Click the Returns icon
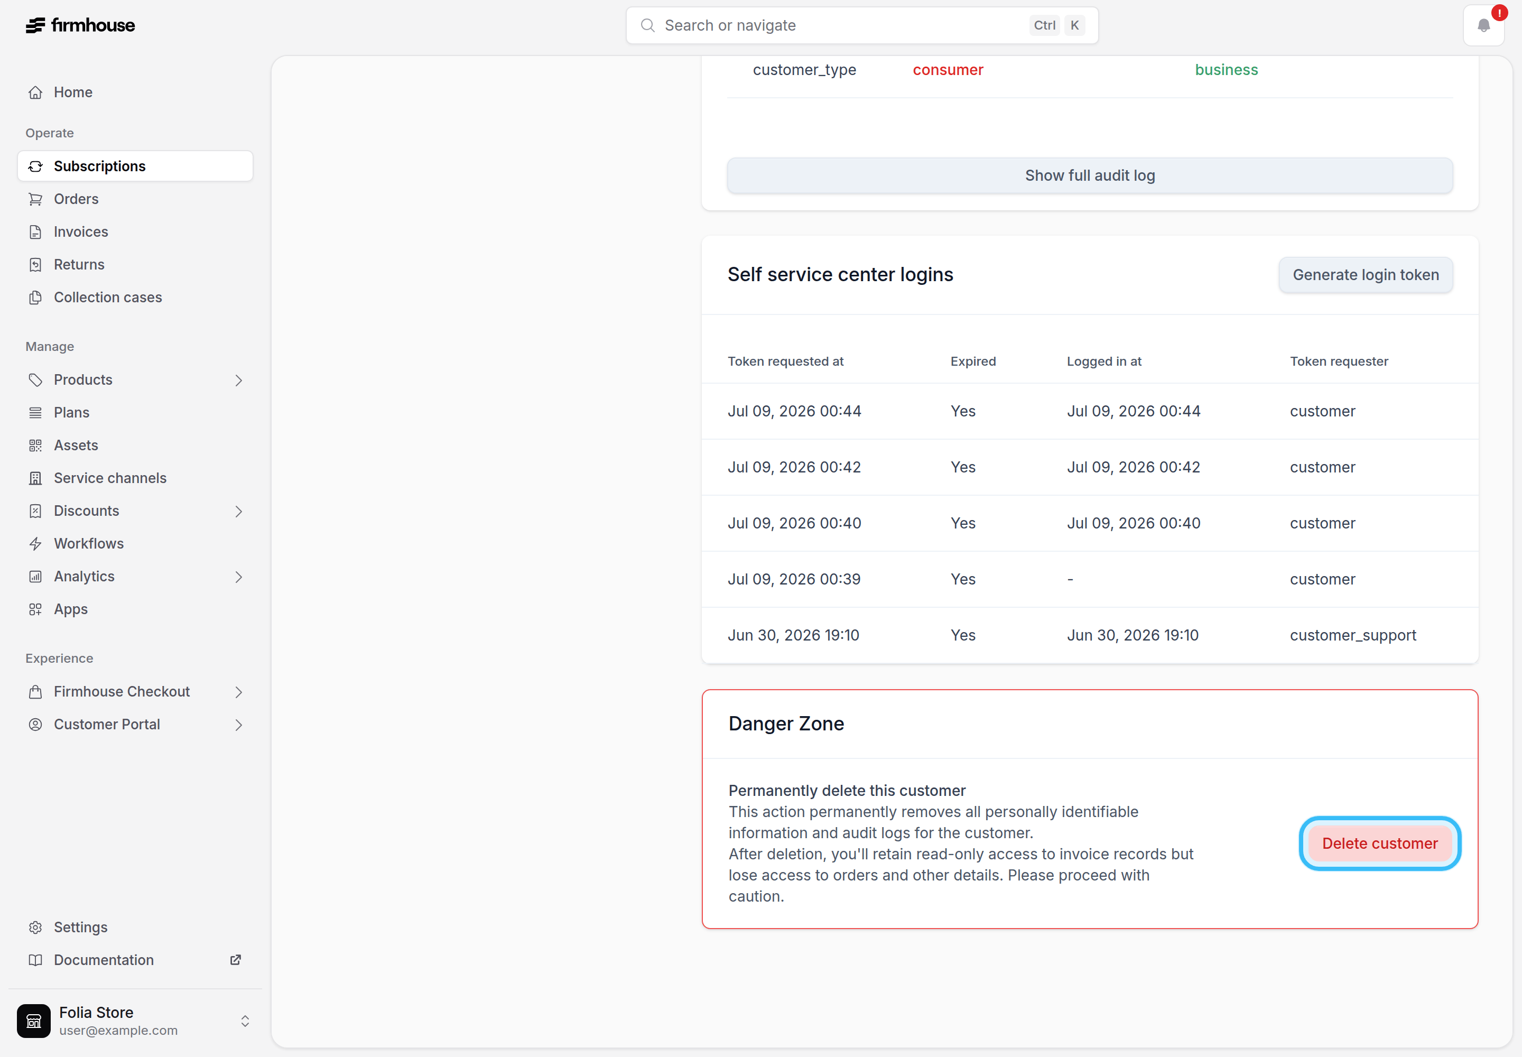The image size is (1522, 1057). coord(36,265)
